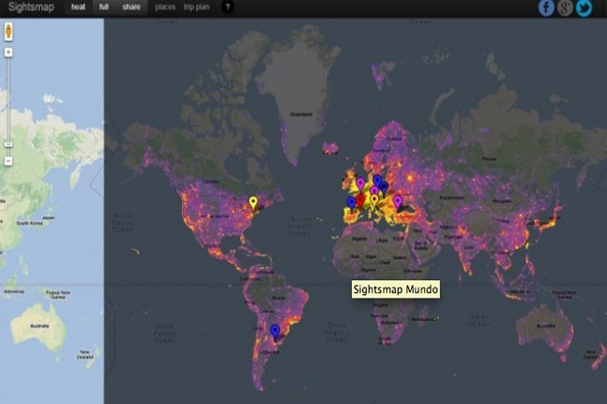Viewport: 607px width, 404px height.
Task: Click the zoom slider handle
Action: tap(8, 145)
